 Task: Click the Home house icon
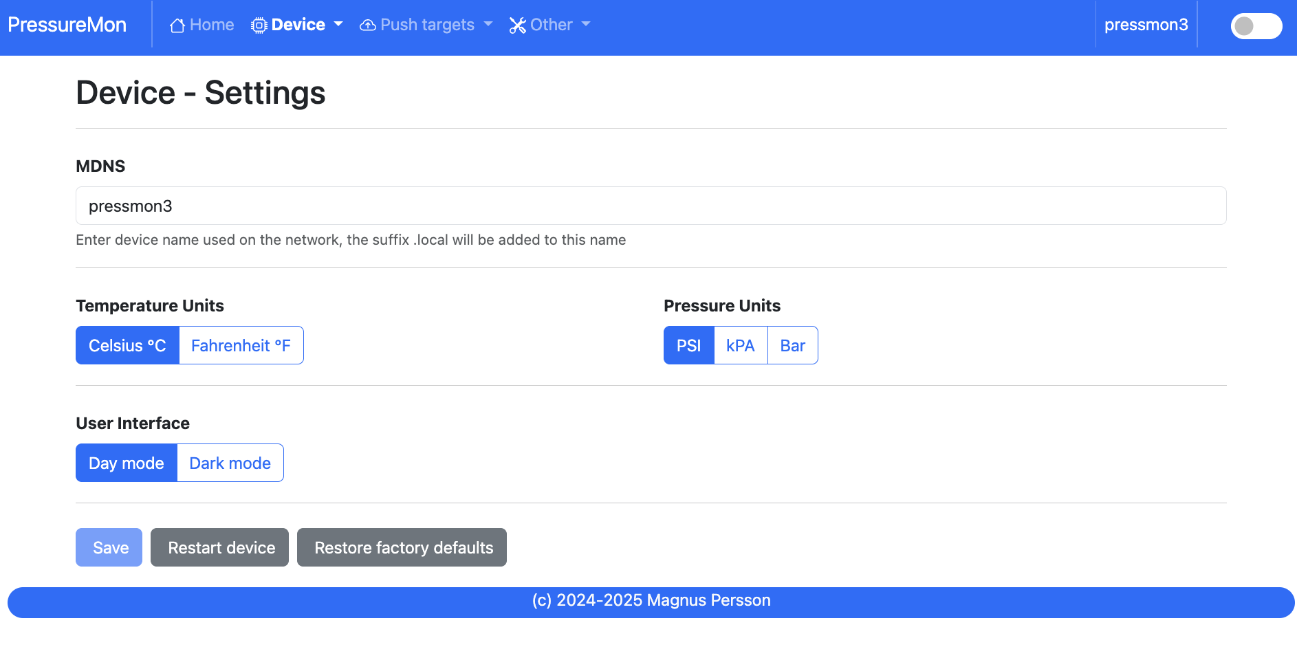click(177, 25)
